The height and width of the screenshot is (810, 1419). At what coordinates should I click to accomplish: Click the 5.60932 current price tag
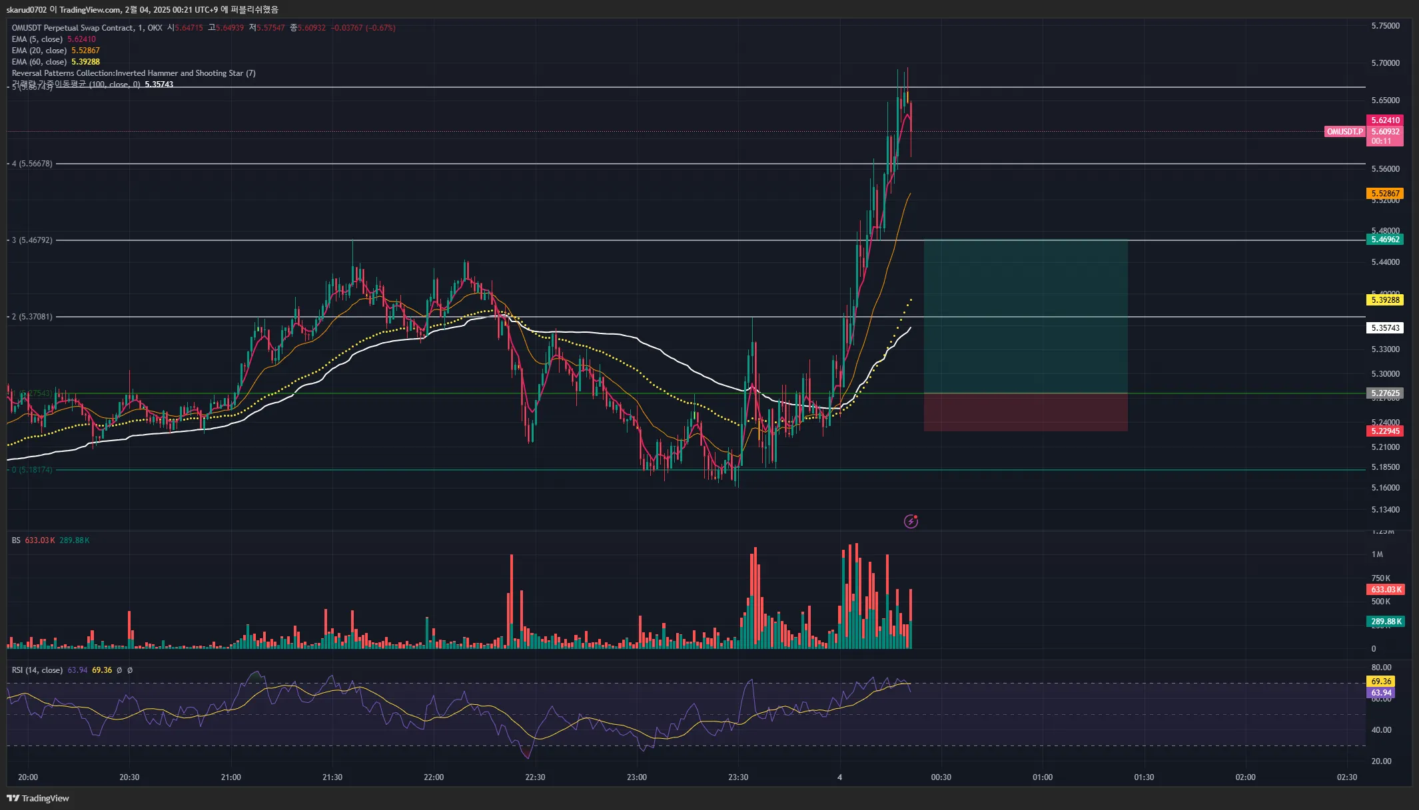pos(1385,132)
